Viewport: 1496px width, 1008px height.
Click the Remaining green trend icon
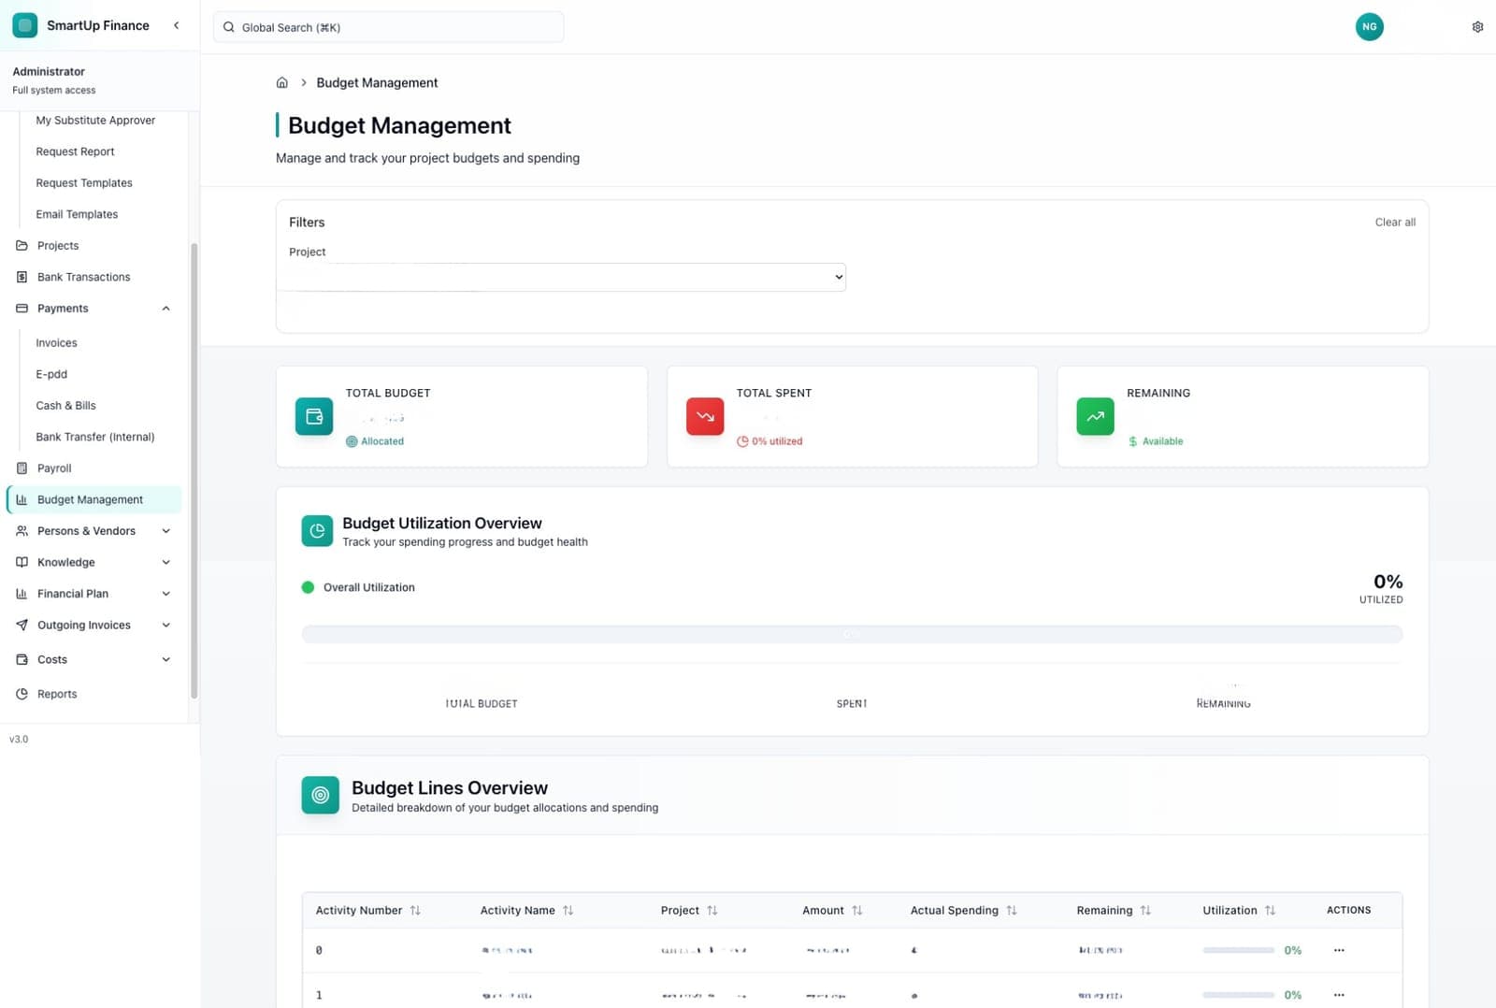pos(1095,416)
